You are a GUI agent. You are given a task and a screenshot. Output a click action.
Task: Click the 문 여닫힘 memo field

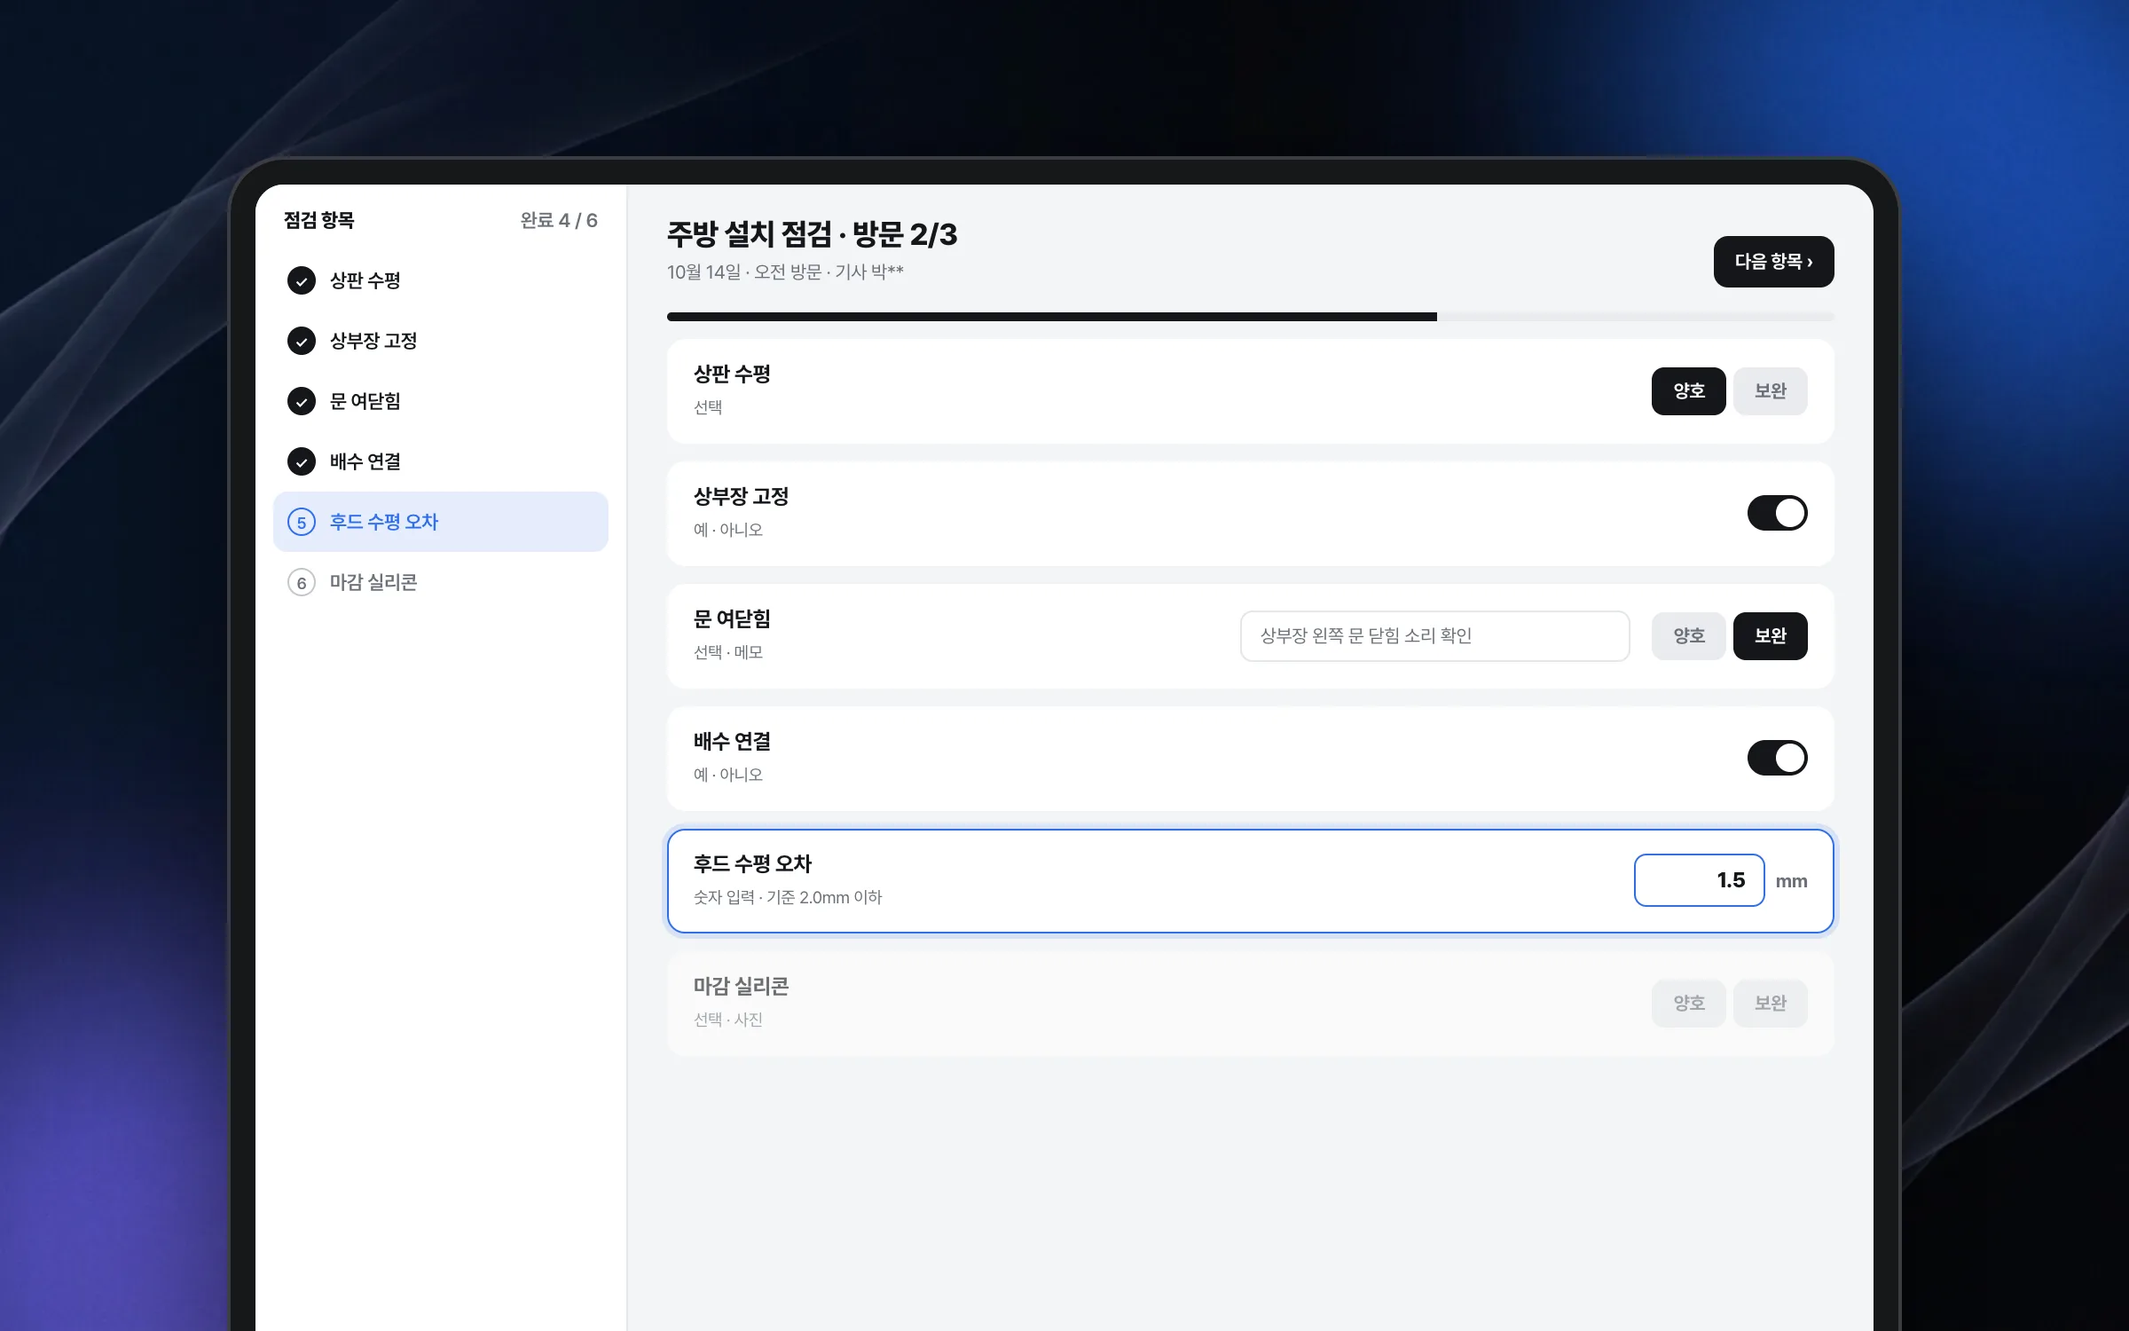point(1434,636)
